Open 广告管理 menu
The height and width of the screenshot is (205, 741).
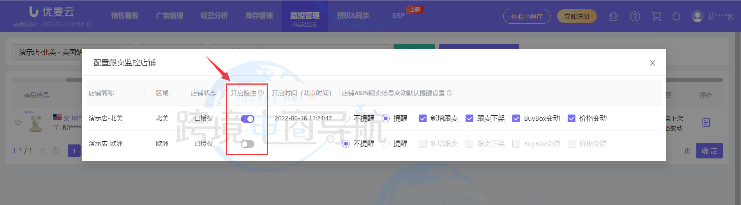[169, 16]
